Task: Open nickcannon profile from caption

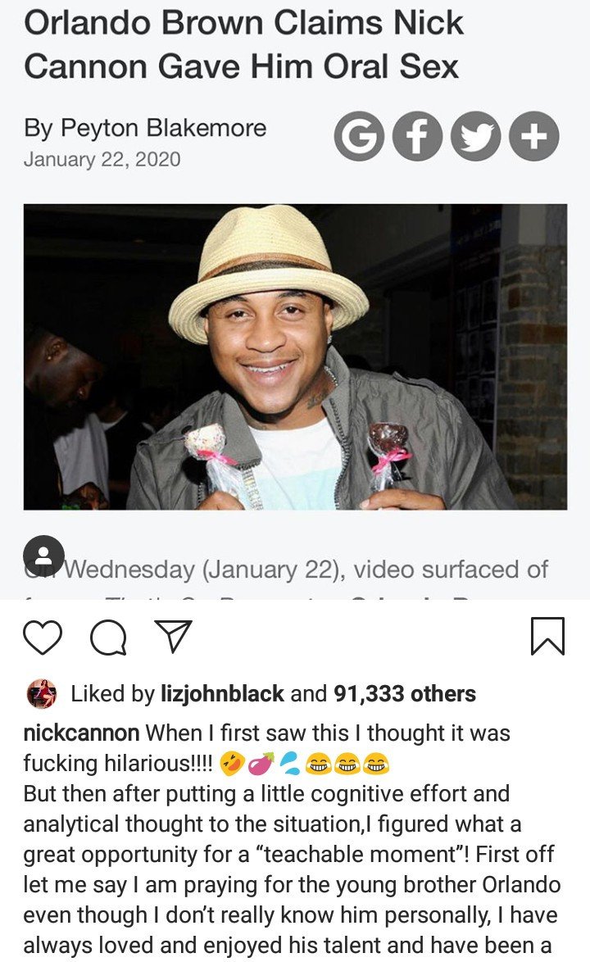Action: [82, 733]
